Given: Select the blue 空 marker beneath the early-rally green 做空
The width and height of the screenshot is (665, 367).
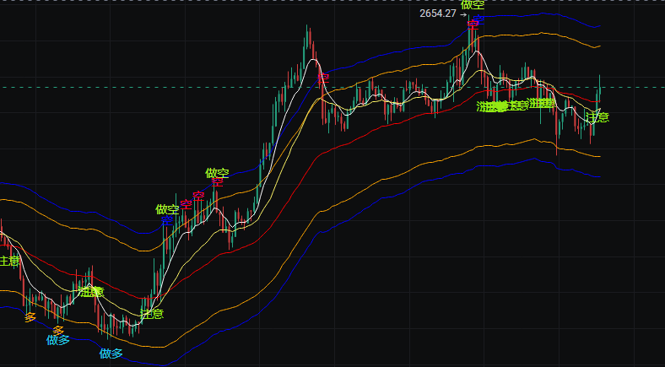Looking at the screenshot, I should [167, 220].
